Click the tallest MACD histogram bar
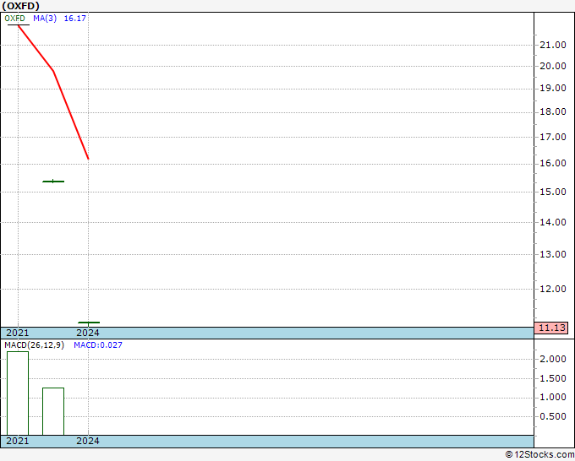Screen dimensions: 575x461 tap(18, 393)
